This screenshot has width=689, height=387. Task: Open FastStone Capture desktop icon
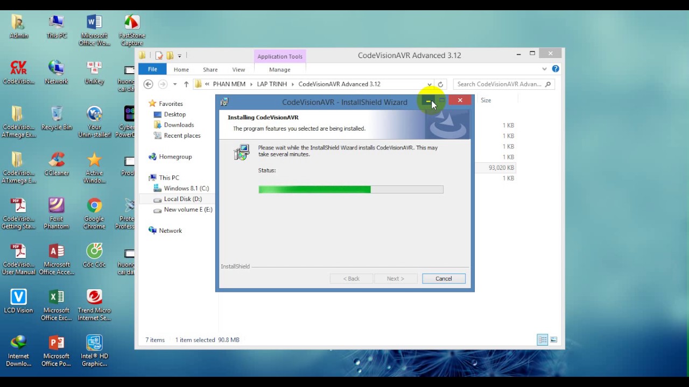coord(132,30)
